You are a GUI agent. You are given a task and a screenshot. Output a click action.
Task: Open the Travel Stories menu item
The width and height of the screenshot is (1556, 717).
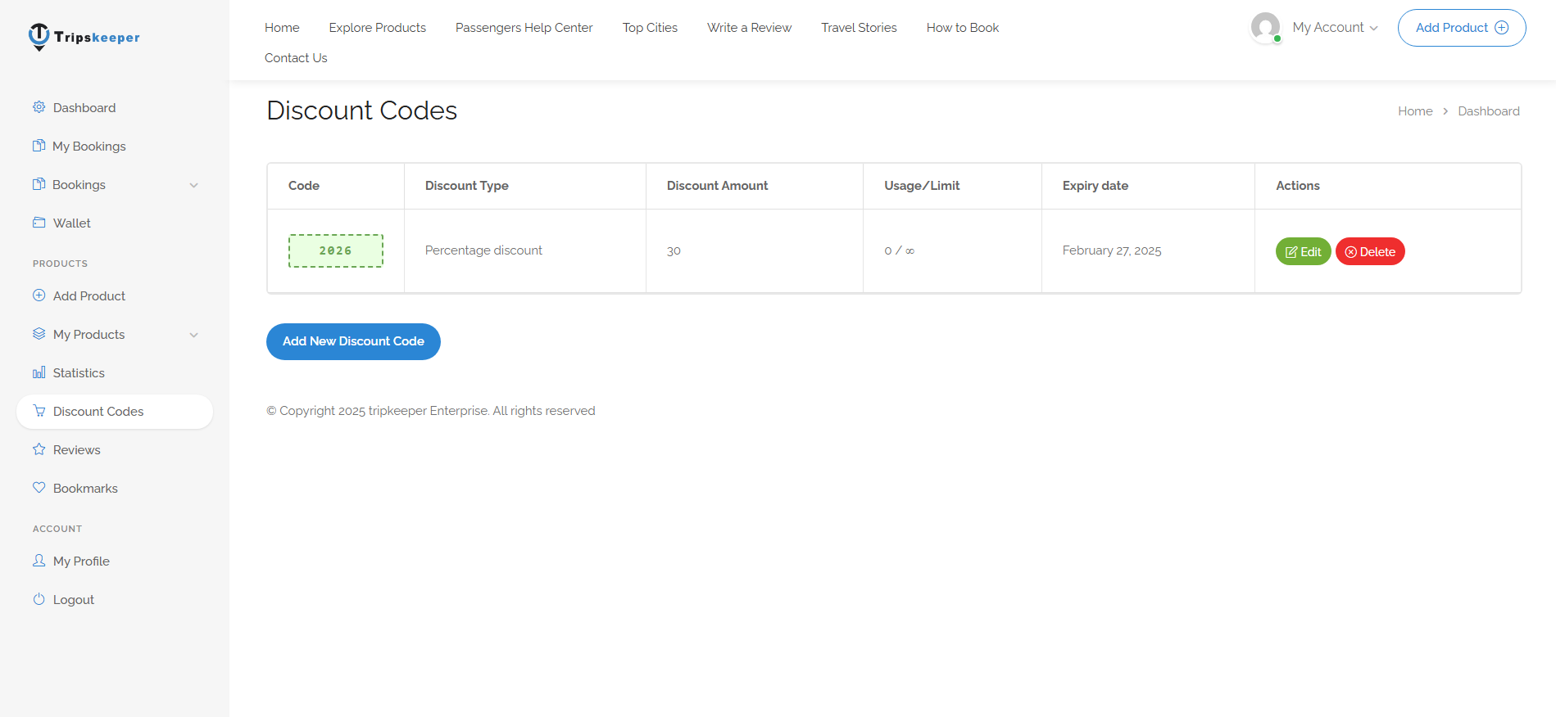click(859, 28)
